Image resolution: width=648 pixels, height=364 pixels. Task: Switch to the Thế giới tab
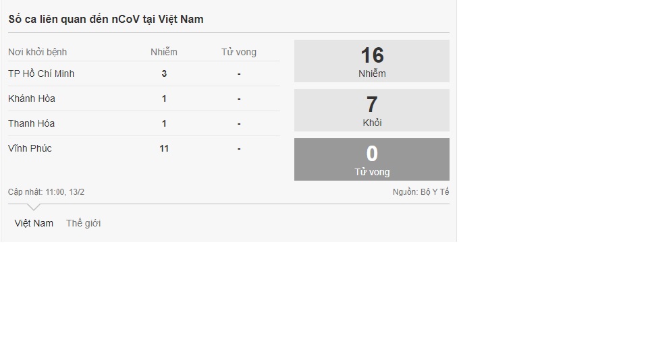tap(83, 223)
